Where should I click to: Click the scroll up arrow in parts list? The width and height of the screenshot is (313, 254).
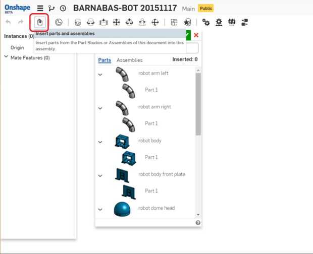pos(198,71)
